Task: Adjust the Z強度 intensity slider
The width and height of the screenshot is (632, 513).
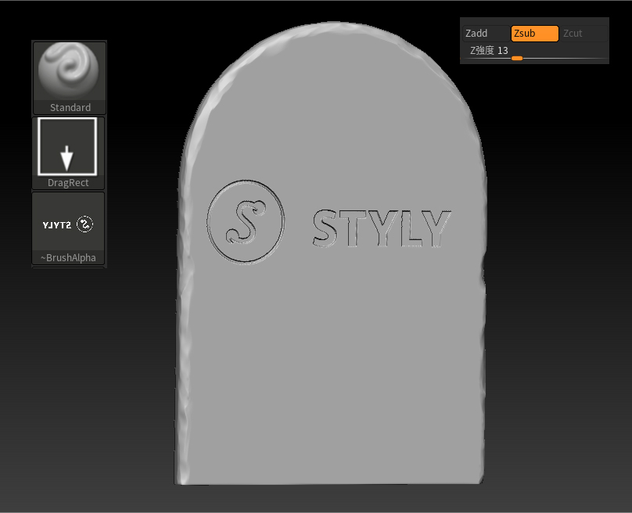Action: tap(535, 52)
